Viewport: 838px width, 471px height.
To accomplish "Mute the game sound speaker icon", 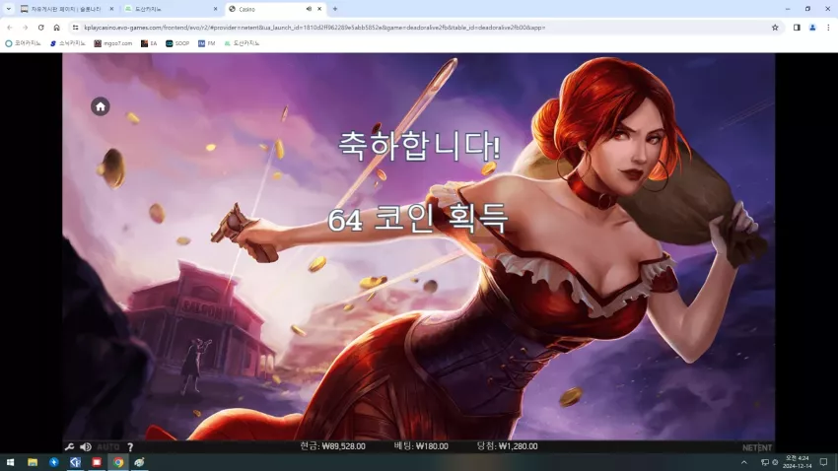I will click(x=86, y=447).
